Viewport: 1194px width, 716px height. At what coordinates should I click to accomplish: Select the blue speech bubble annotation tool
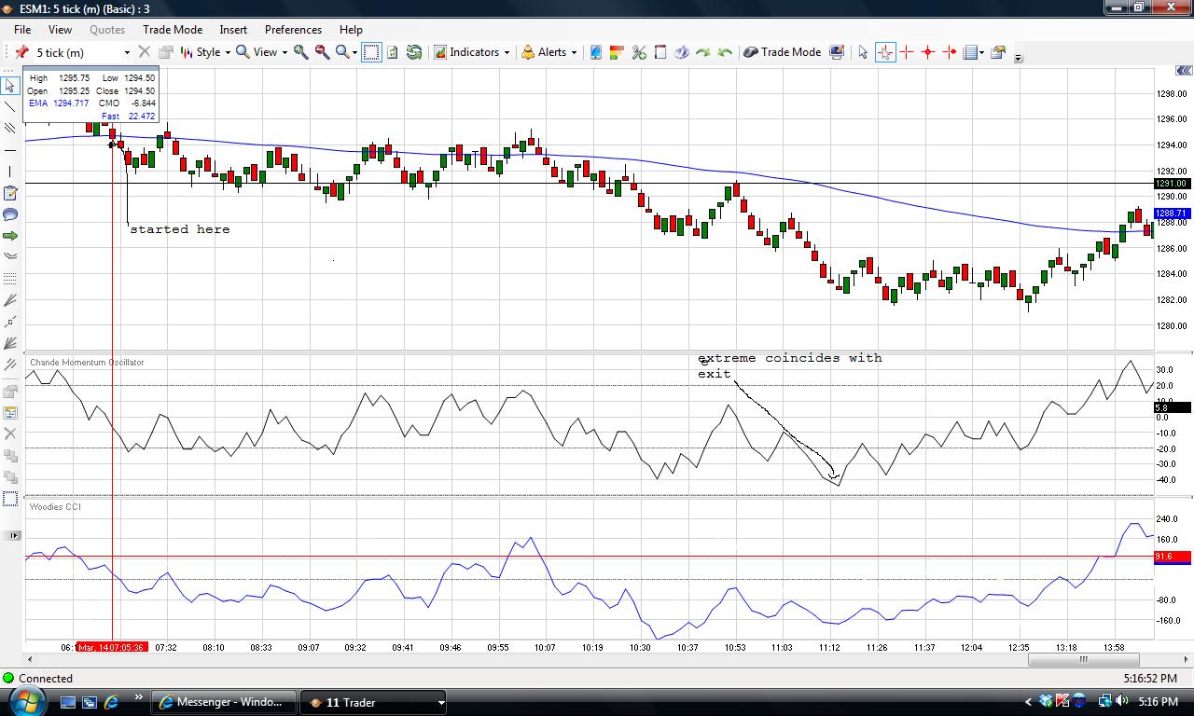tap(10, 214)
